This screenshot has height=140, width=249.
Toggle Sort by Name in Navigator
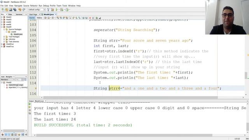(x=23, y=135)
